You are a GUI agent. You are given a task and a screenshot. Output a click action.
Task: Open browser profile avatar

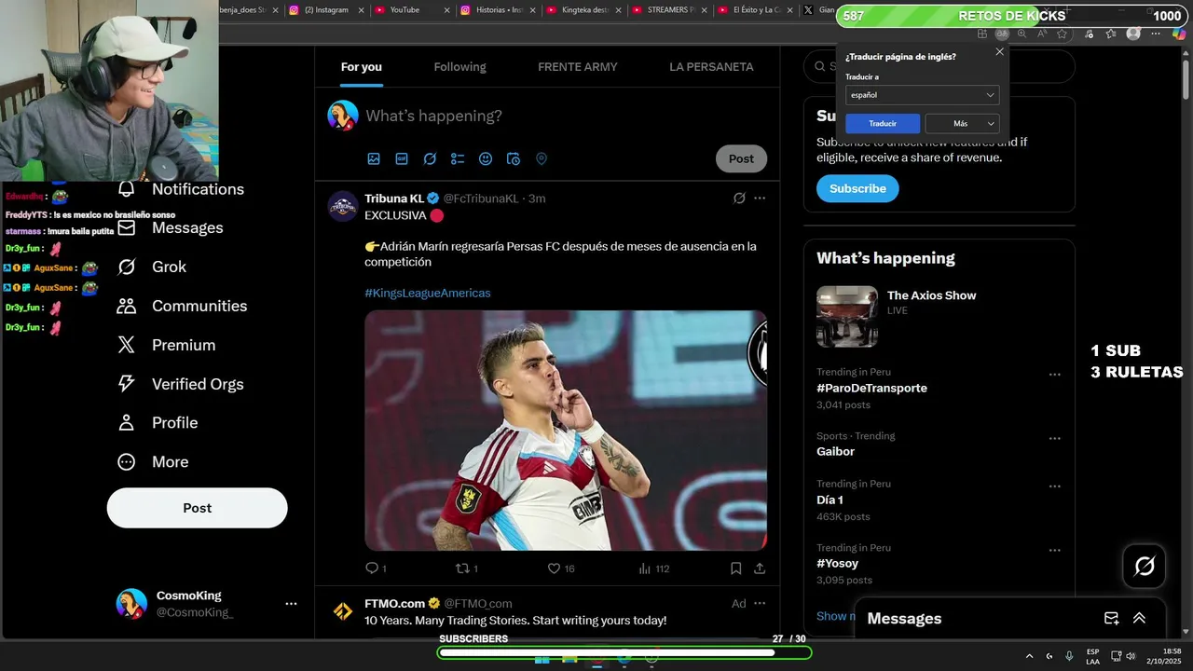pyautogui.click(x=1133, y=34)
